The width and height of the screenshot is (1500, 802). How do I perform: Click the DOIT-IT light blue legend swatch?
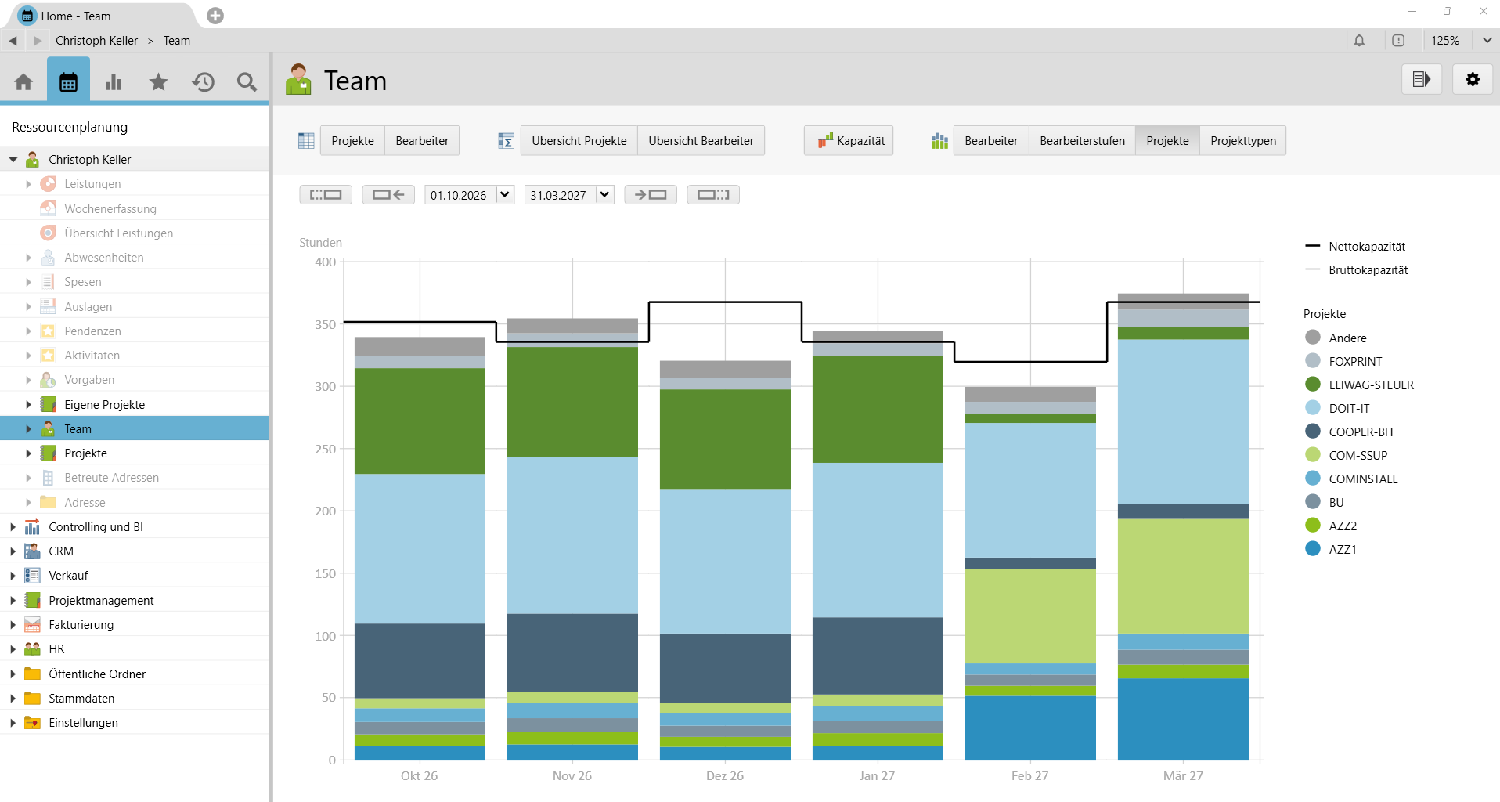click(x=1313, y=408)
